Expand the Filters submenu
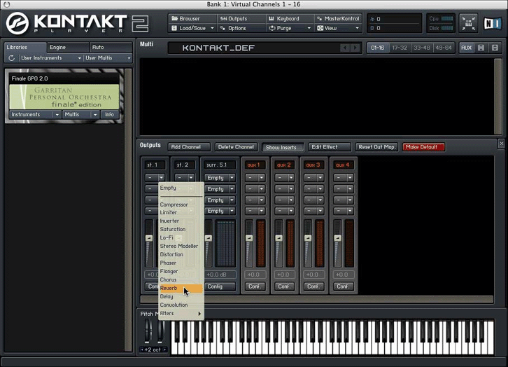This screenshot has height=367, width=508. tap(181, 314)
